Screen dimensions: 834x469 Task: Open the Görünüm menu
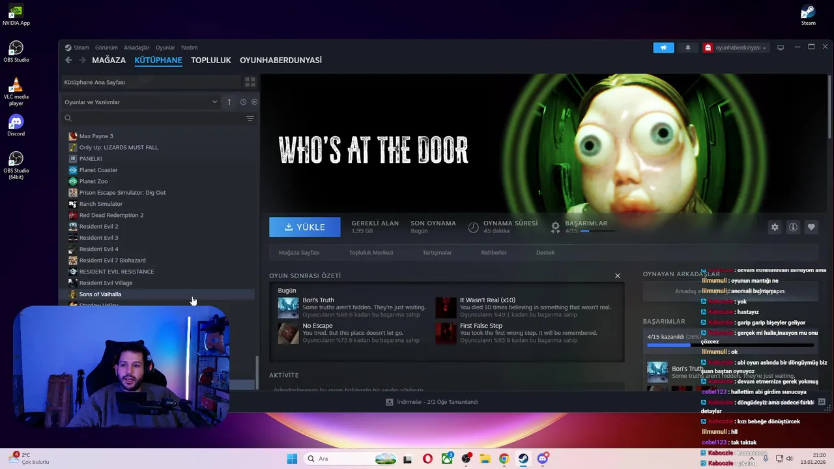[x=106, y=48]
